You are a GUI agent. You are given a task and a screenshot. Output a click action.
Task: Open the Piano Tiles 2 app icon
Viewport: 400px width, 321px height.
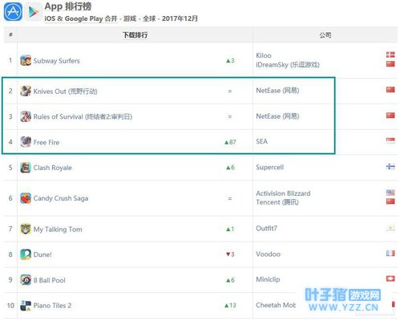coord(26,305)
